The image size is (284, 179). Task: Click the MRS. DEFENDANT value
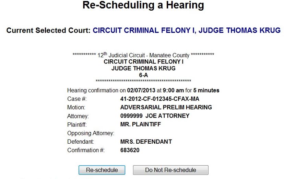click(146, 142)
